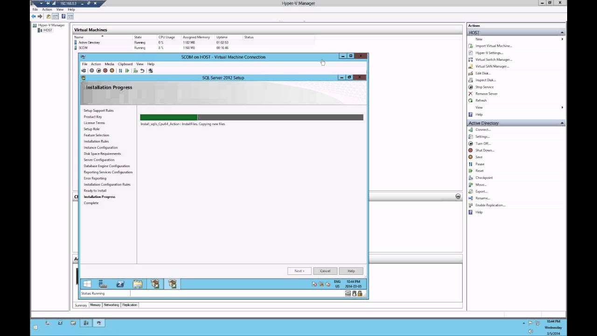The width and height of the screenshot is (597, 336).
Task: Expand the New submenu arrow in Actions
Action: (x=562, y=39)
